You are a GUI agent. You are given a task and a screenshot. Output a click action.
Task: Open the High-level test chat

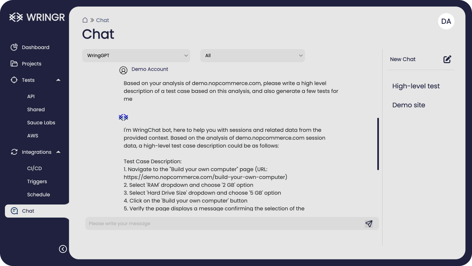[416, 86]
